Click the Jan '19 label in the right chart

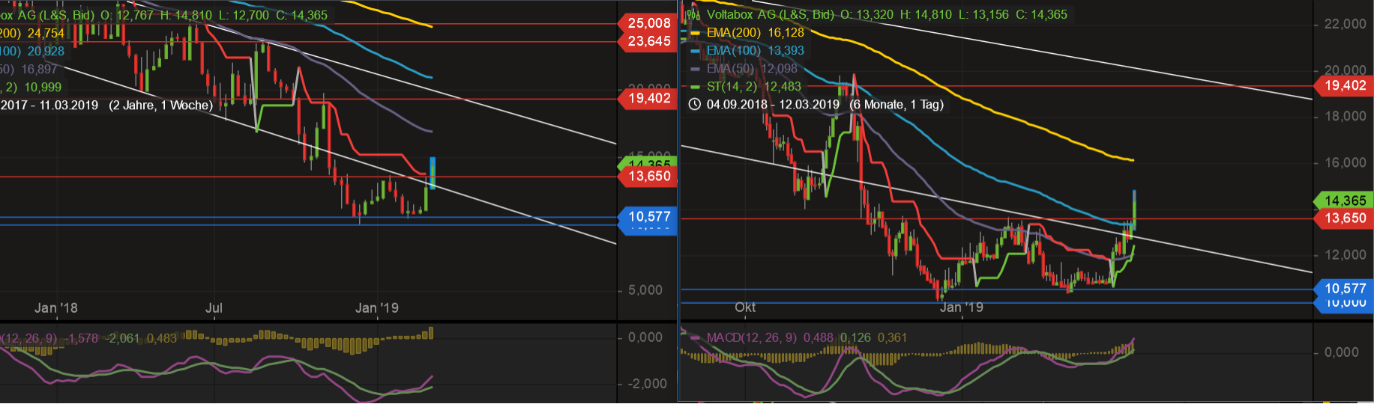click(x=962, y=307)
